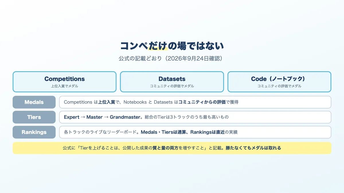
Task: Click the Rankings label
Action: pyautogui.click(x=34, y=132)
